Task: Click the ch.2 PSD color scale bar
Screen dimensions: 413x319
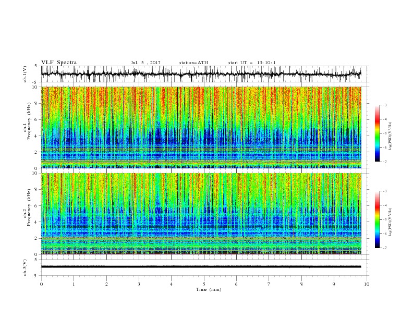Action: pos(377,219)
